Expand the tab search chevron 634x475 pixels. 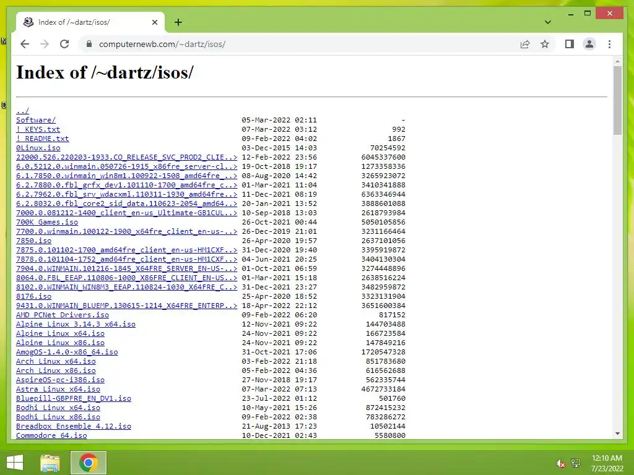547,22
